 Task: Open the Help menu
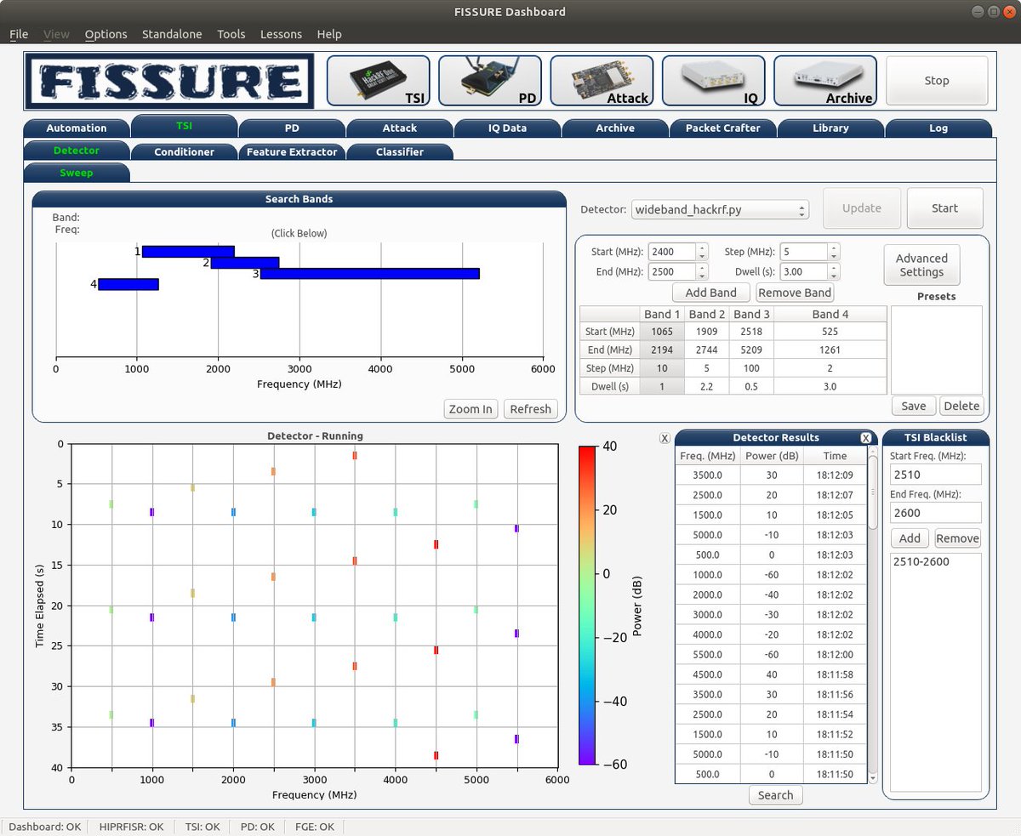point(328,34)
